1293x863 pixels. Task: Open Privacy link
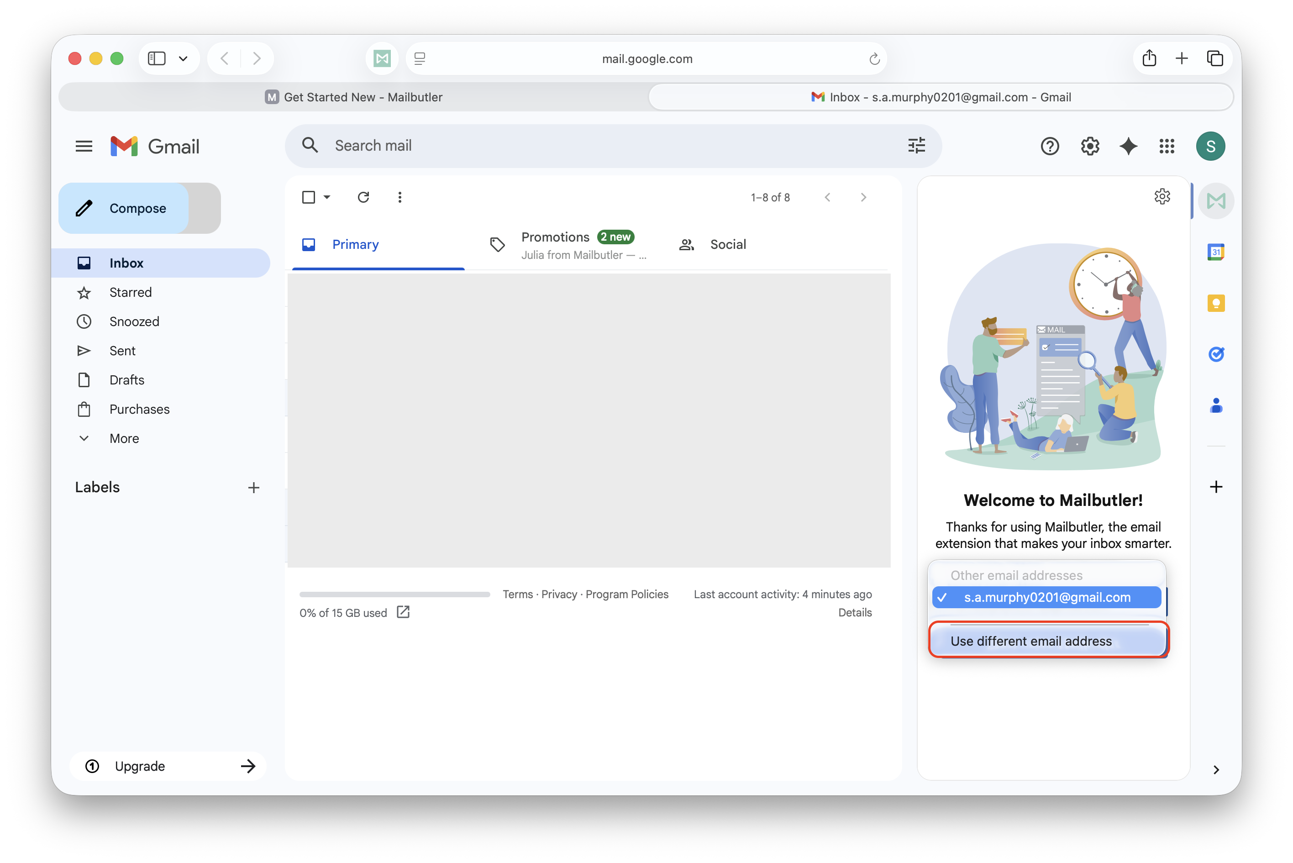point(559,595)
